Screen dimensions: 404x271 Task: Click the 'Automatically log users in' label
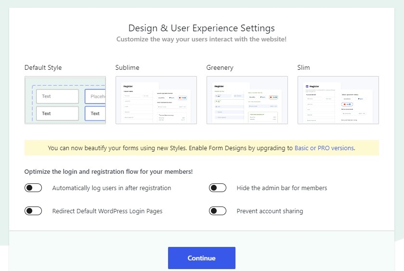pos(112,188)
